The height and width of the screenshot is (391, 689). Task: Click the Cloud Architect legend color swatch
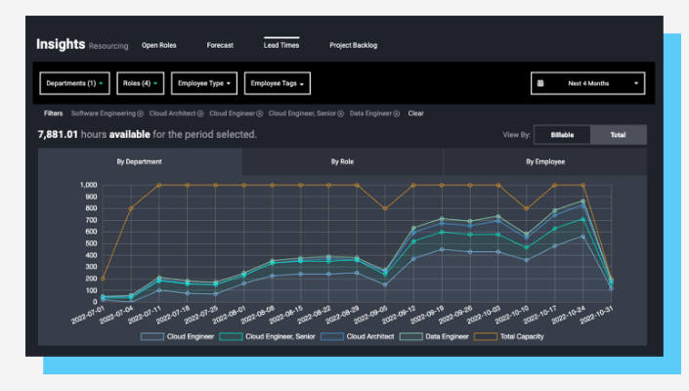point(333,337)
